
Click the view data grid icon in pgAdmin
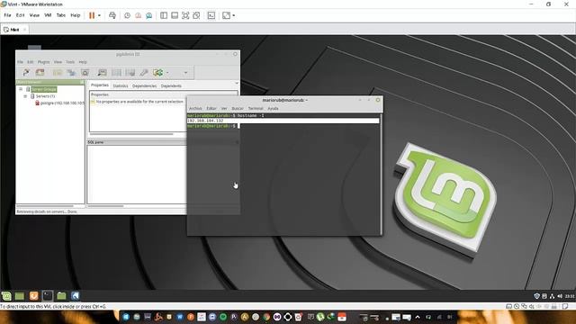[116, 72]
